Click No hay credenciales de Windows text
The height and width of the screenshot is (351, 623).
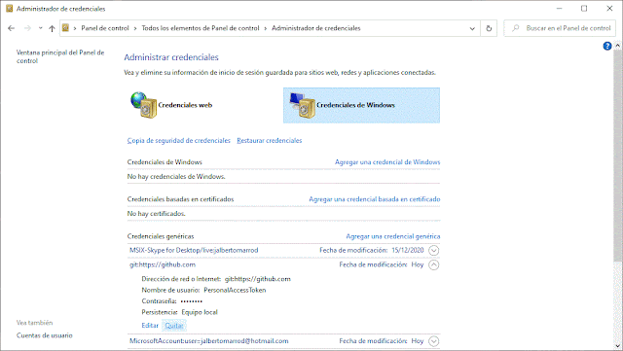[176, 176]
